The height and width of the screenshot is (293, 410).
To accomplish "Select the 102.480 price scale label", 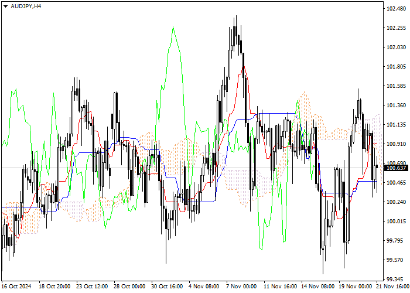I will 396,9.
